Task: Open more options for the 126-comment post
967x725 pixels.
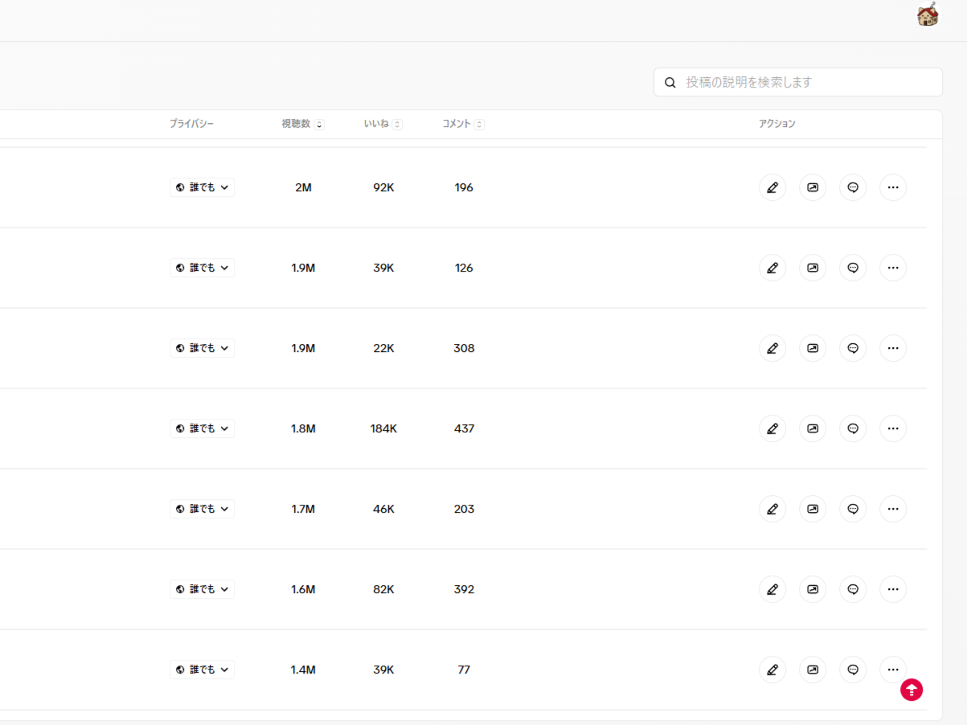Action: (893, 268)
